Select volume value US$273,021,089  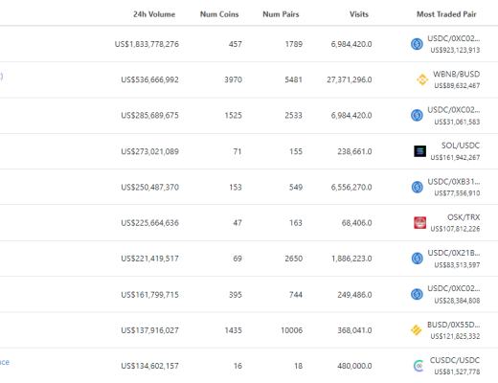(149, 151)
